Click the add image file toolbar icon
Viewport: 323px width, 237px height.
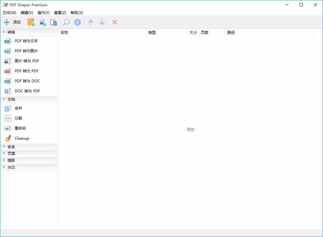pos(43,22)
